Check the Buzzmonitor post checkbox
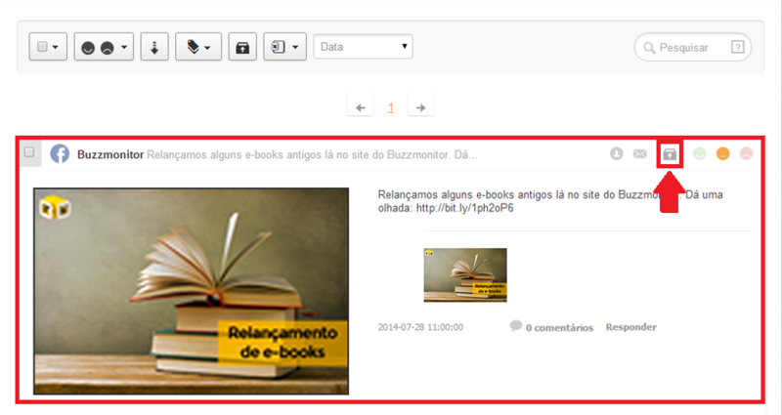This screenshot has height=415, width=782. click(29, 152)
